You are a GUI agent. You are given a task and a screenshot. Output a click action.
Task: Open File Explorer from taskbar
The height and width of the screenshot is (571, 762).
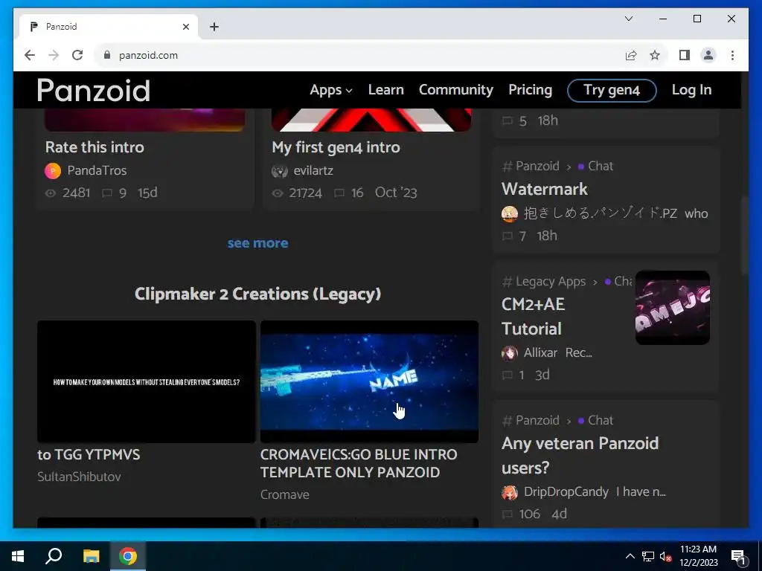pyautogui.click(x=91, y=556)
